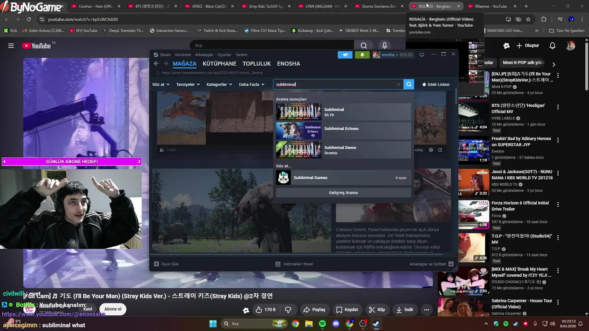Open the YouTube hamburger guide menu
This screenshot has height=331, width=589.
point(11,46)
